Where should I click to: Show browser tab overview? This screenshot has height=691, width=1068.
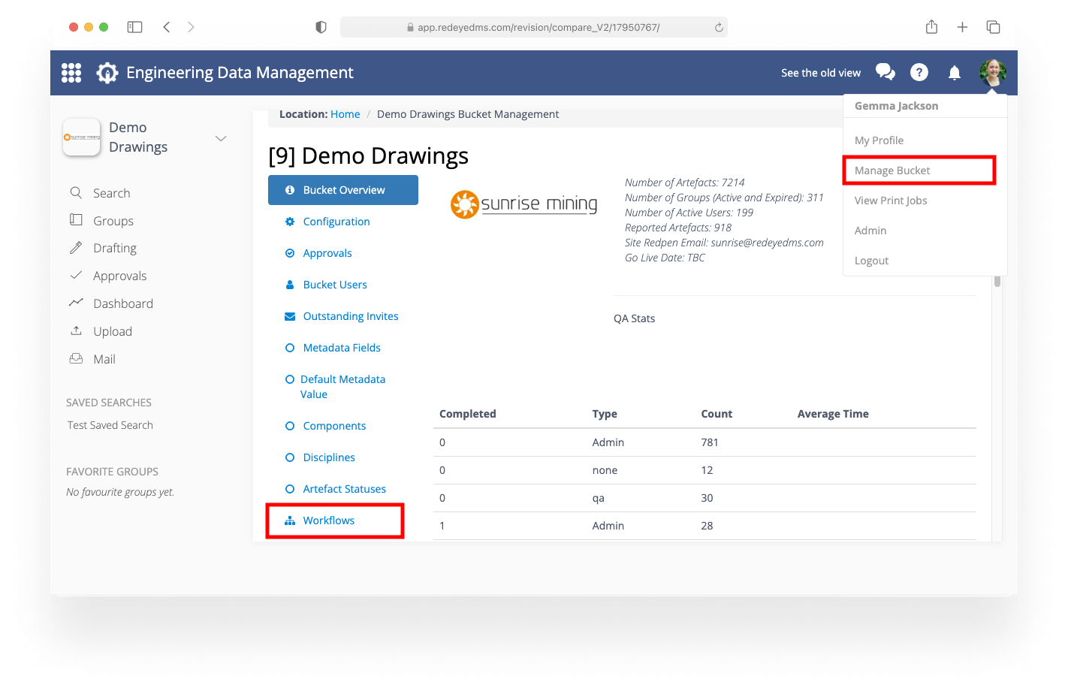[993, 27]
